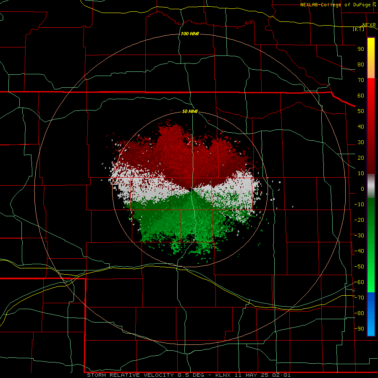The height and width of the screenshot is (378, 378).
Task: Click the 30 value on the velocity scale
Action: coord(361,142)
